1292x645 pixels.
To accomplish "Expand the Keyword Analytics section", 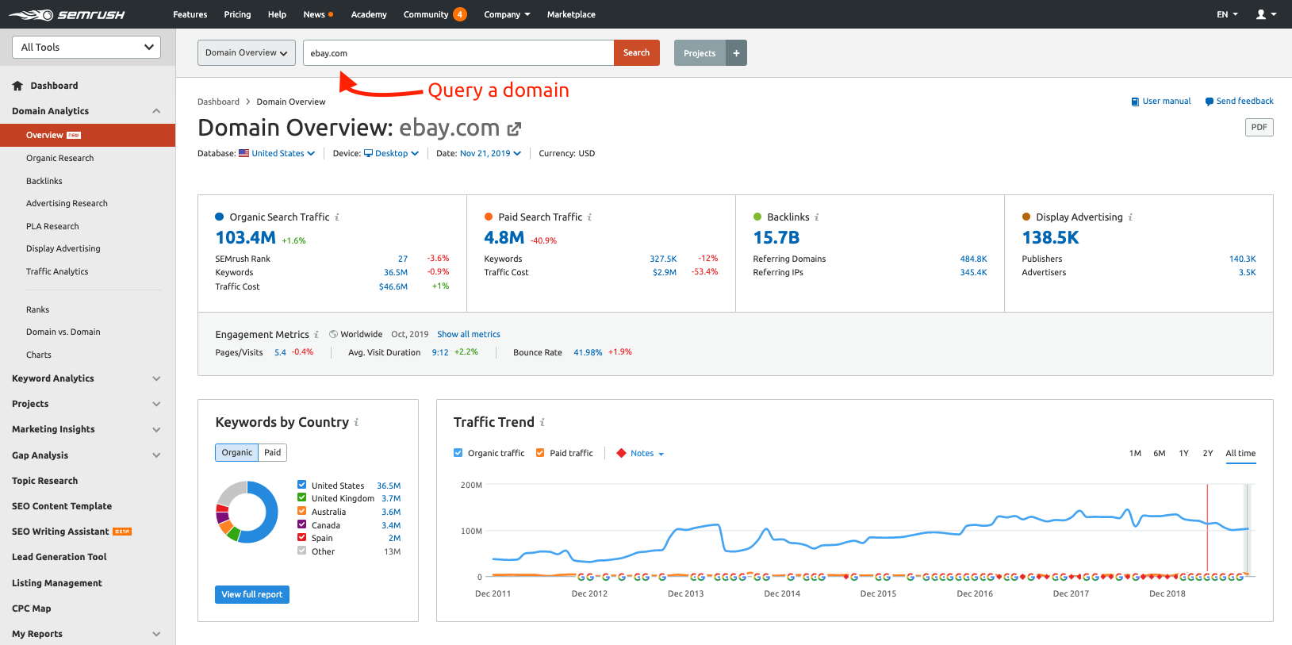I will 156,378.
